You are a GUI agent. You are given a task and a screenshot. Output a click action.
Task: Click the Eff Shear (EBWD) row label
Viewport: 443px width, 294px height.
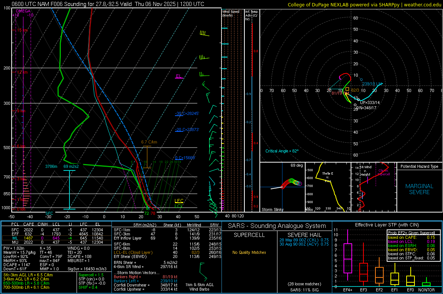point(130,256)
